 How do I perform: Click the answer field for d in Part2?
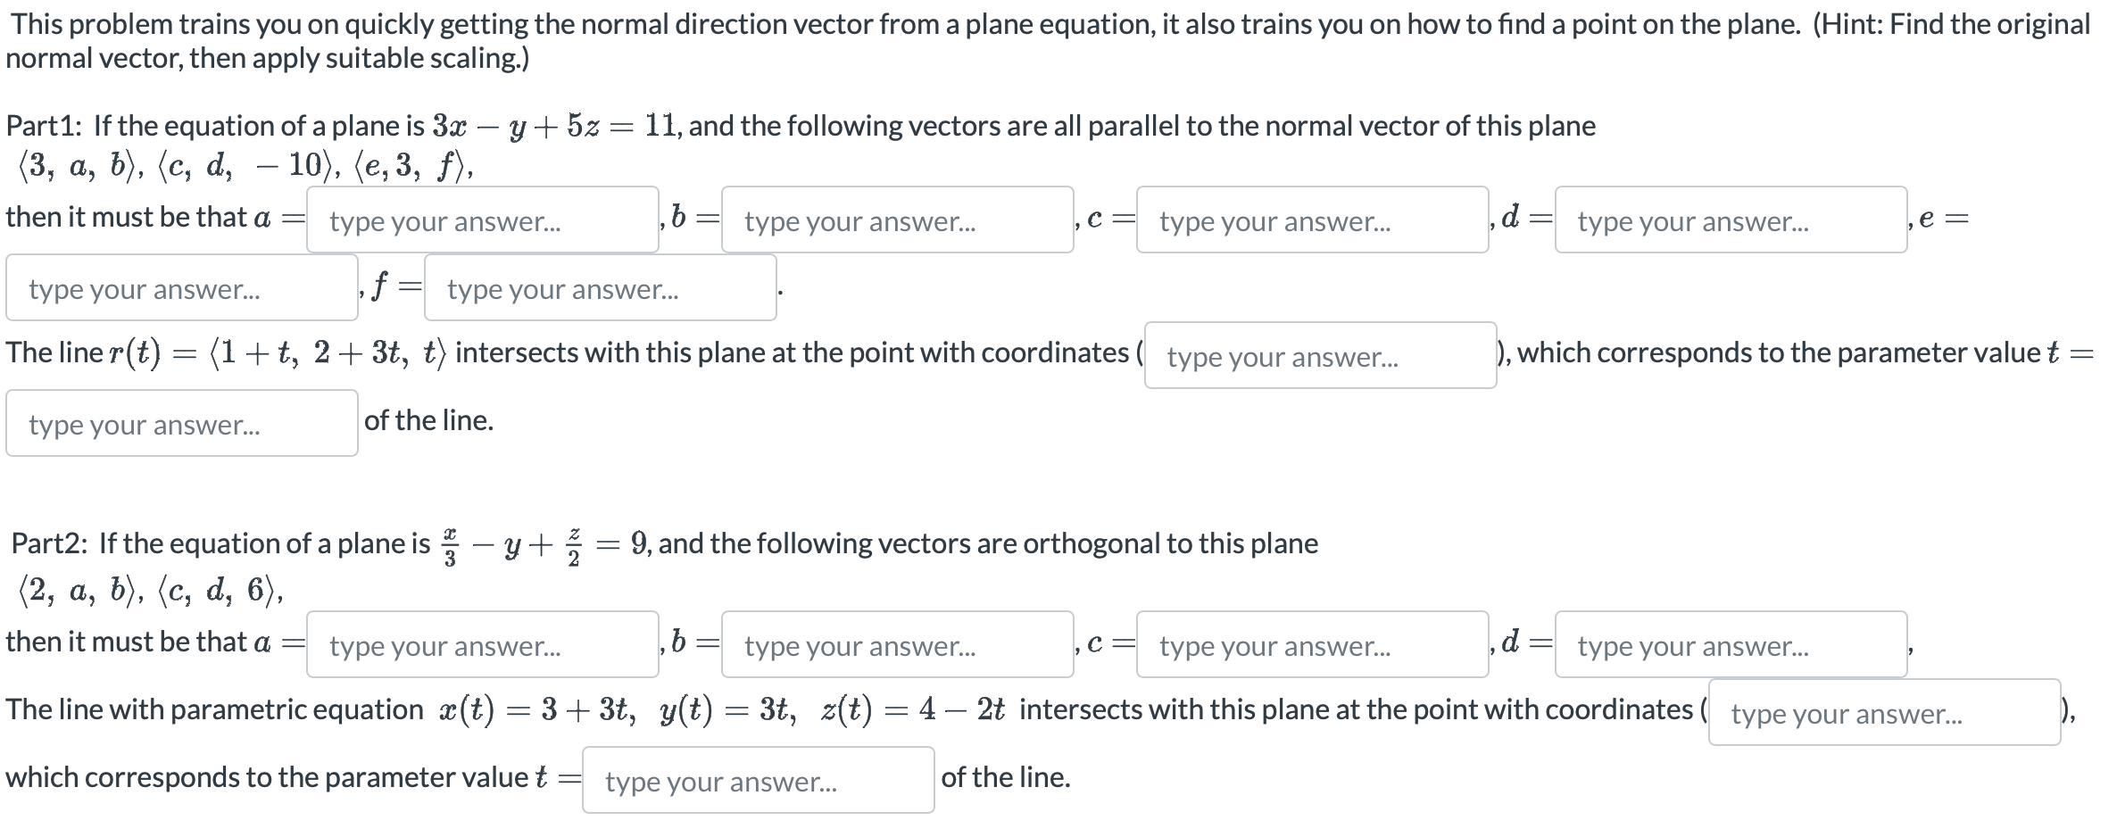1730,646
